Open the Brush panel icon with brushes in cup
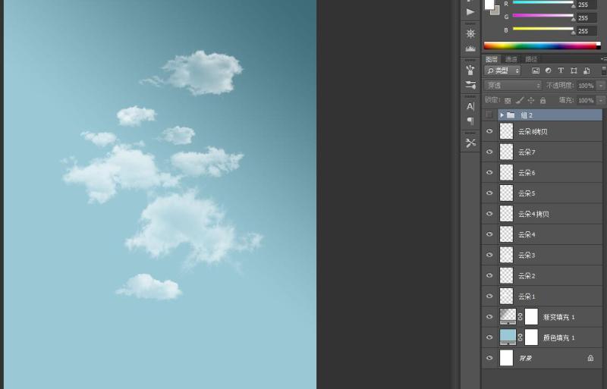The width and height of the screenshot is (607, 389). point(470,70)
